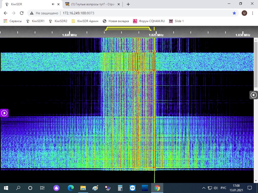Image resolution: width=258 pixels, height=193 pixels.
Task: Click the address bar showing 172.16.249.100:8073
Action: (78, 13)
